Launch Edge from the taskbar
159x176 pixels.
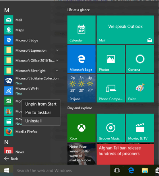tap(131, 170)
